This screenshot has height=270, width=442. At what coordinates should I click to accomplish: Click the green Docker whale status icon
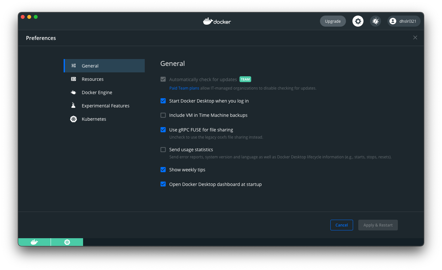(34, 242)
